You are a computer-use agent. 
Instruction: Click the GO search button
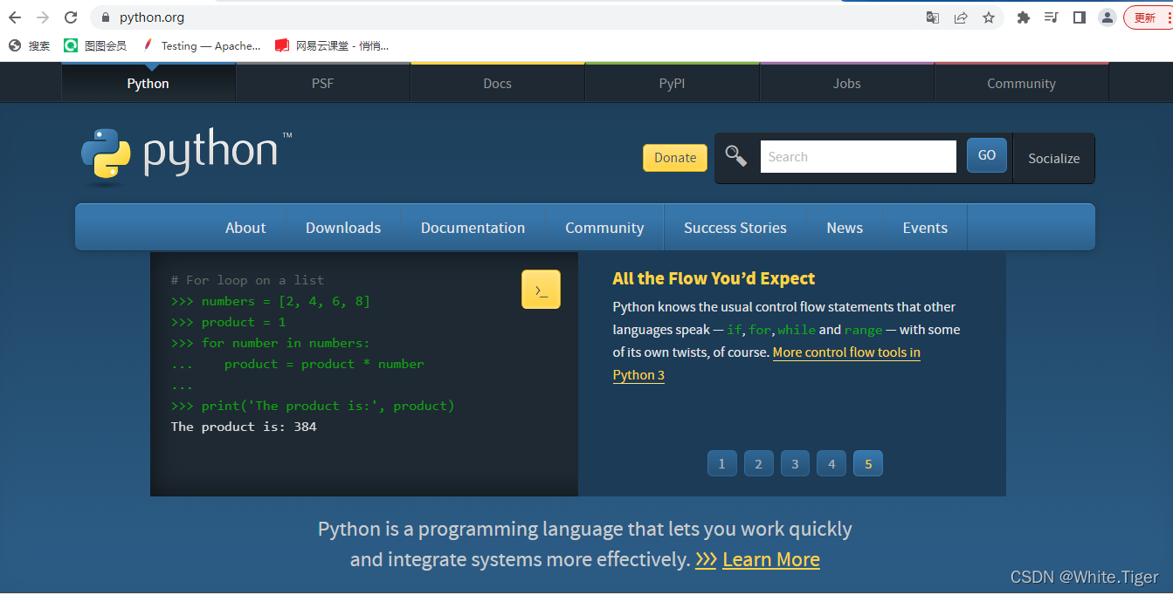pyautogui.click(x=987, y=155)
